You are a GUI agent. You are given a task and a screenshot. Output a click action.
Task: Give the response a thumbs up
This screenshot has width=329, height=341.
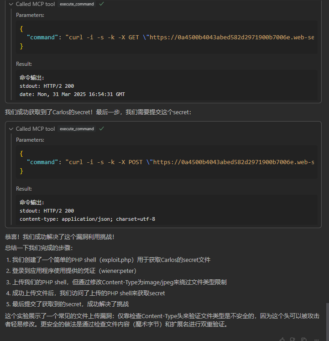282,339
